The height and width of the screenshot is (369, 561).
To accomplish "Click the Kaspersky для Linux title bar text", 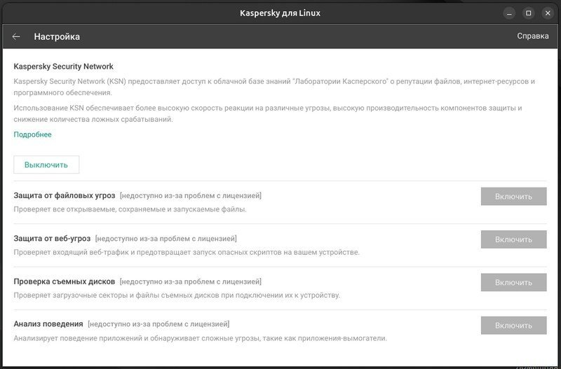I will (x=280, y=13).
